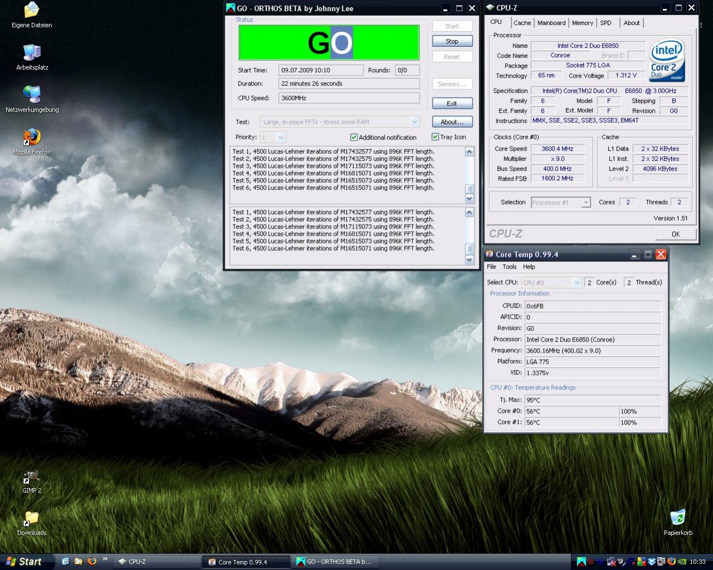This screenshot has height=570, width=713.
Task: Open the Papierkorb recycle bin icon
Action: tap(678, 523)
